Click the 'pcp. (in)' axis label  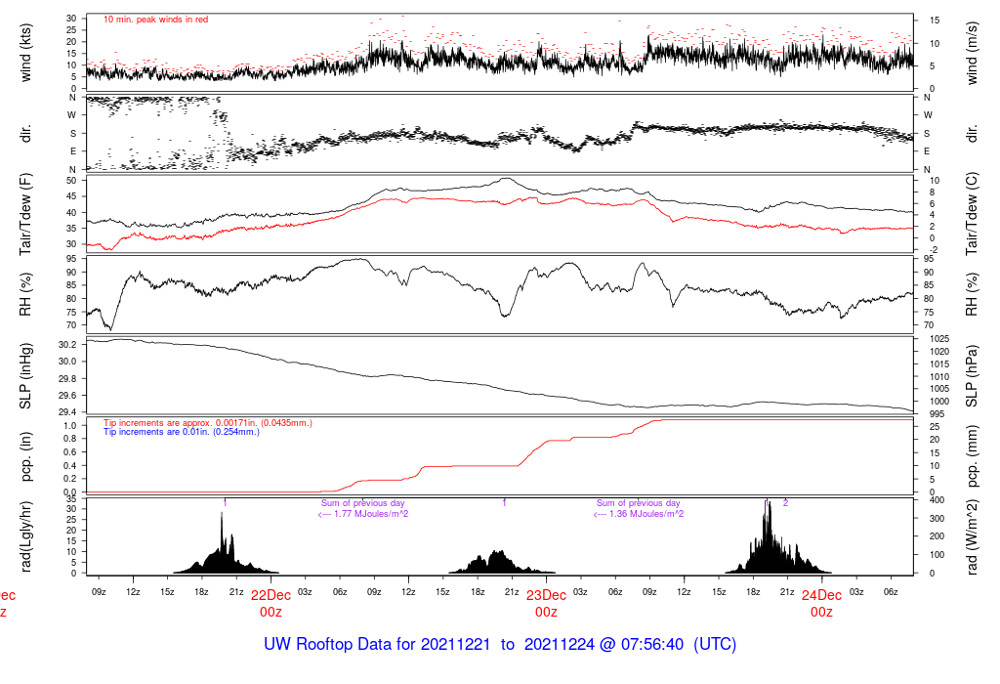[25, 456]
